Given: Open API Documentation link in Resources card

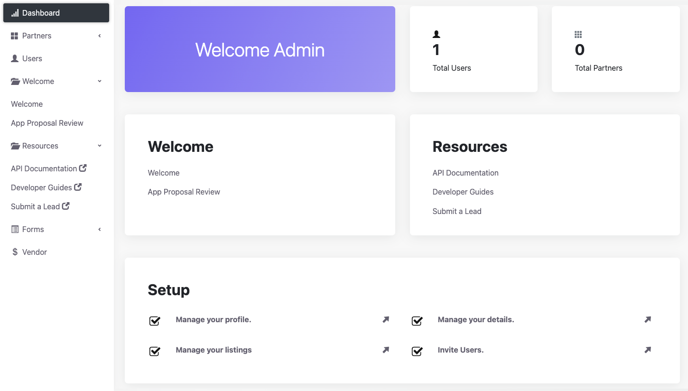Looking at the screenshot, I should [x=465, y=173].
